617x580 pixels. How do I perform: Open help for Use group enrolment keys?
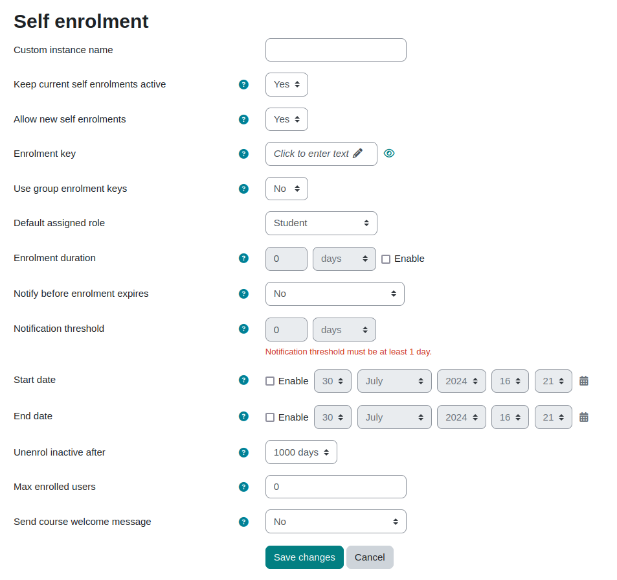[x=243, y=189]
